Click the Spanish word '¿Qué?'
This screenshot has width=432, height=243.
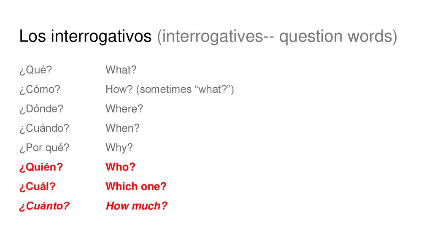[35, 70]
